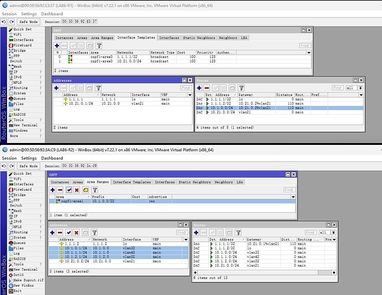The width and height of the screenshot is (382, 295).
Task: Click undo icon in top WinBox toolbar
Action: pyautogui.click(x=4, y=22)
